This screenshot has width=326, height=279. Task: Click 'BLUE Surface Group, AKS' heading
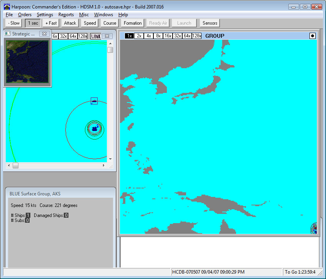35,194
